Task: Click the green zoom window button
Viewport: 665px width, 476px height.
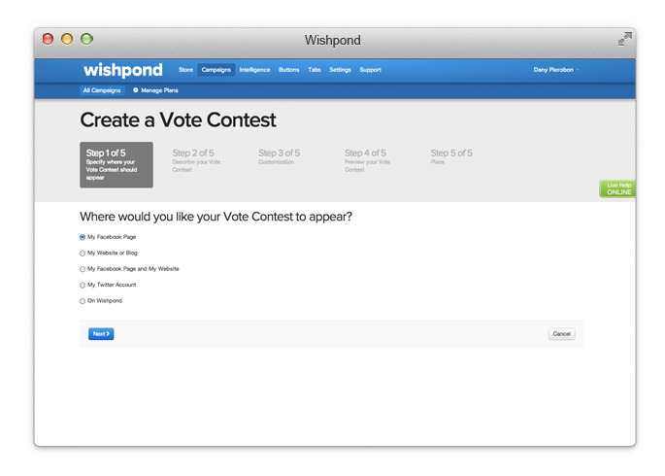Action: point(86,39)
